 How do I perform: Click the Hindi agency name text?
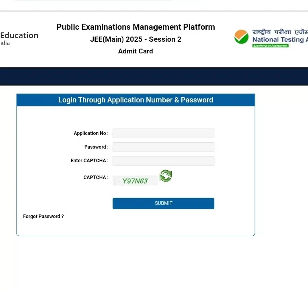[x=279, y=32]
